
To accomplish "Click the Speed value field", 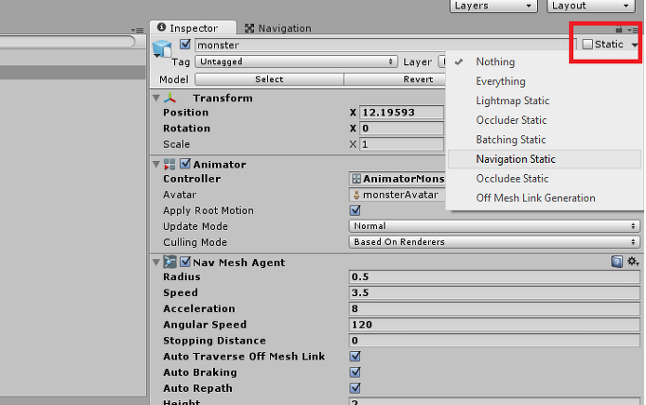I will [x=494, y=292].
